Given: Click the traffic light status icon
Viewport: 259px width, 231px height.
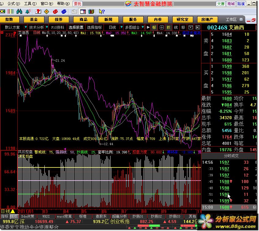Looking at the screenshot, I should pyautogui.click(x=2, y=11).
